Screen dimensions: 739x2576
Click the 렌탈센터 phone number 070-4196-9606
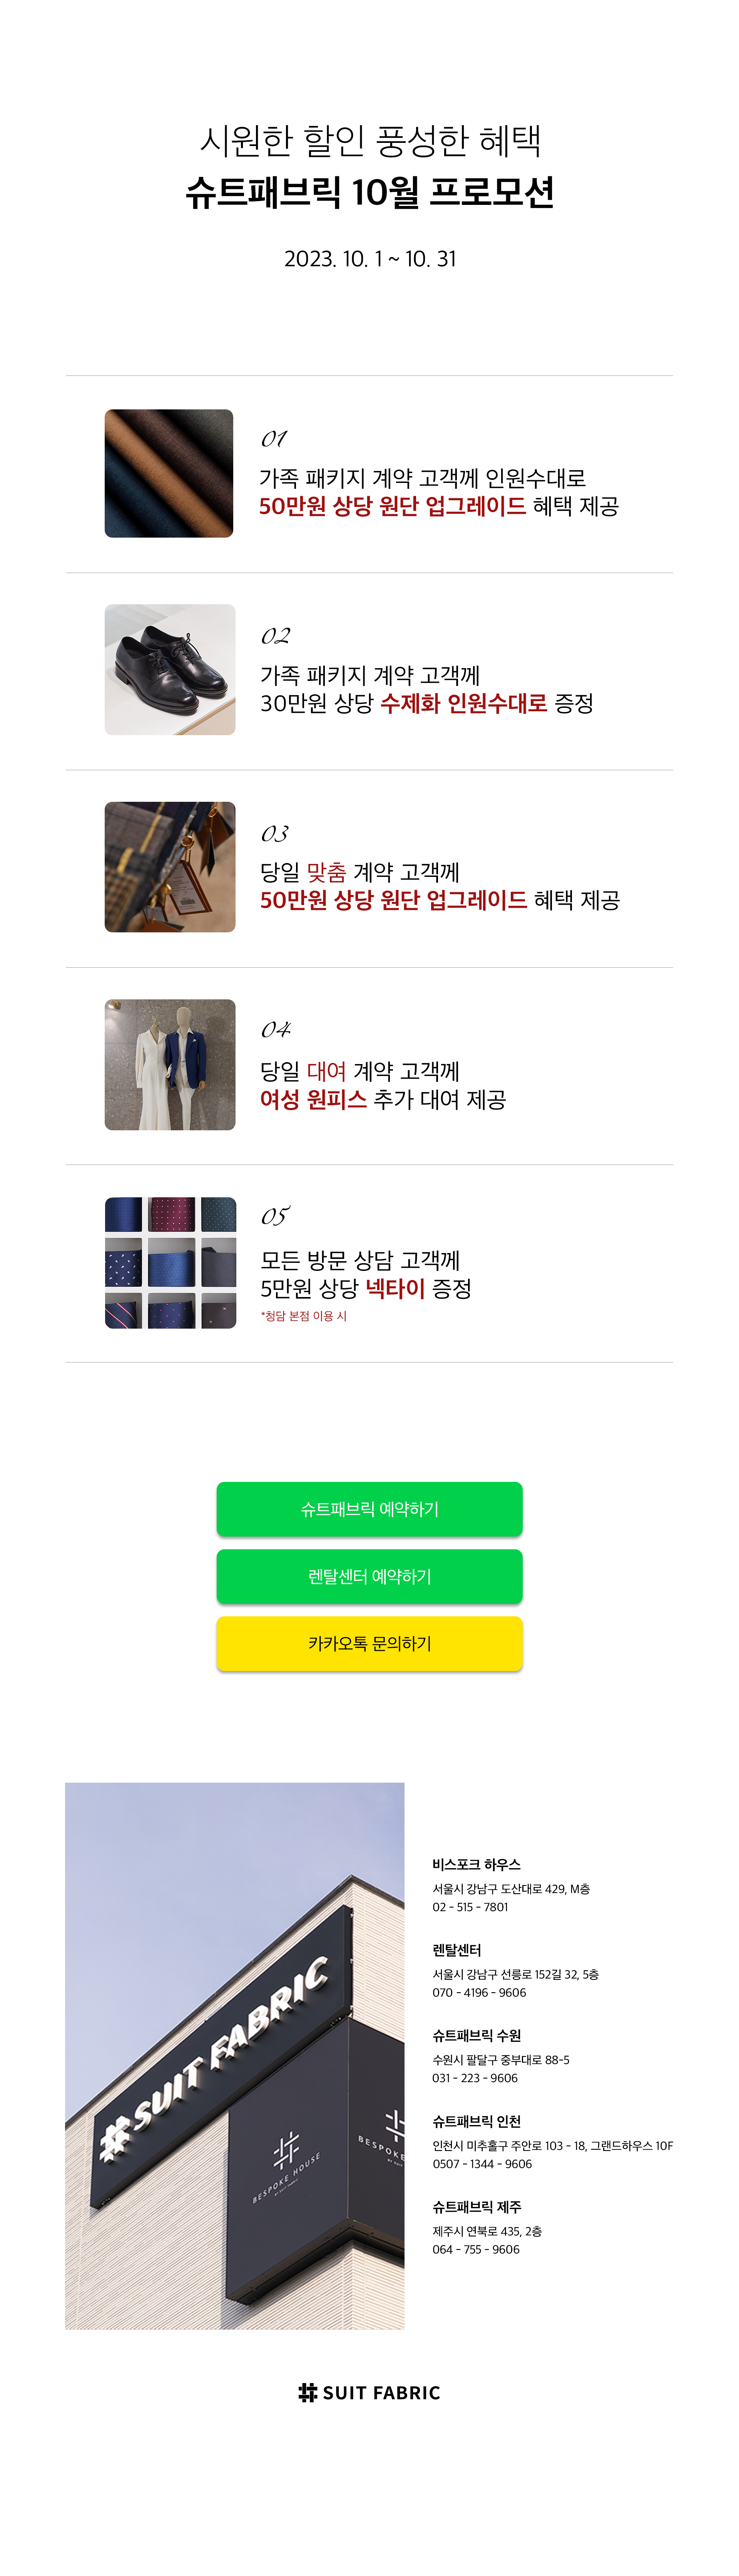pyautogui.click(x=479, y=1992)
